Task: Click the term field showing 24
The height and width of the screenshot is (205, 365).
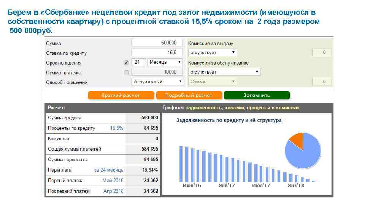Action: pos(139,62)
